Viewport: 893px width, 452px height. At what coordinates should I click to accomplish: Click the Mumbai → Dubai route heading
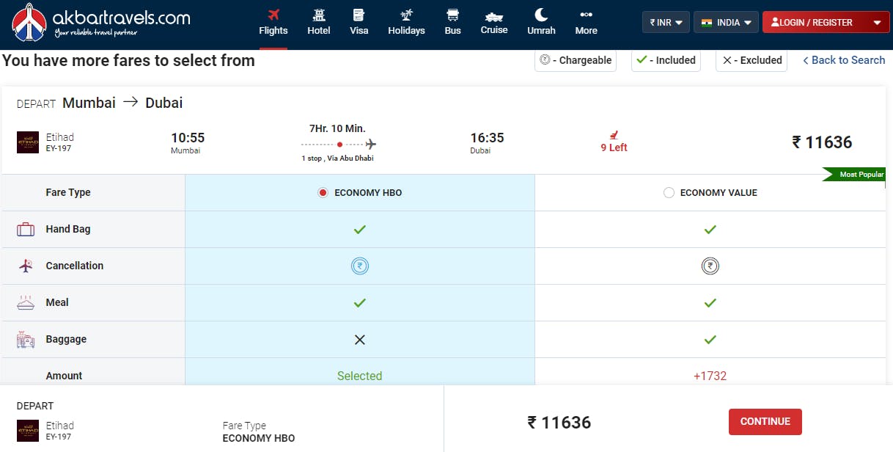(122, 103)
